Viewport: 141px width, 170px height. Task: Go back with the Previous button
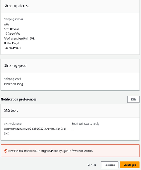110,165
